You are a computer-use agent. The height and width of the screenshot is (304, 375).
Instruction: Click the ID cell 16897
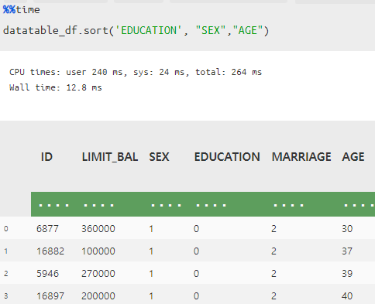50,296
